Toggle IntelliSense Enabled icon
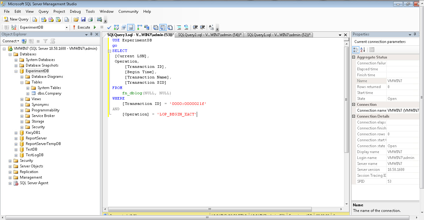This screenshot has width=424, height=220. coord(131,27)
